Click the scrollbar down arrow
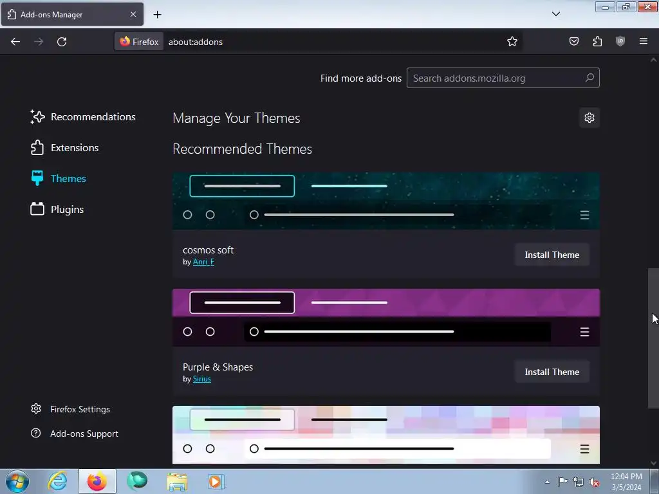Screen dimensions: 659x494 (653, 463)
